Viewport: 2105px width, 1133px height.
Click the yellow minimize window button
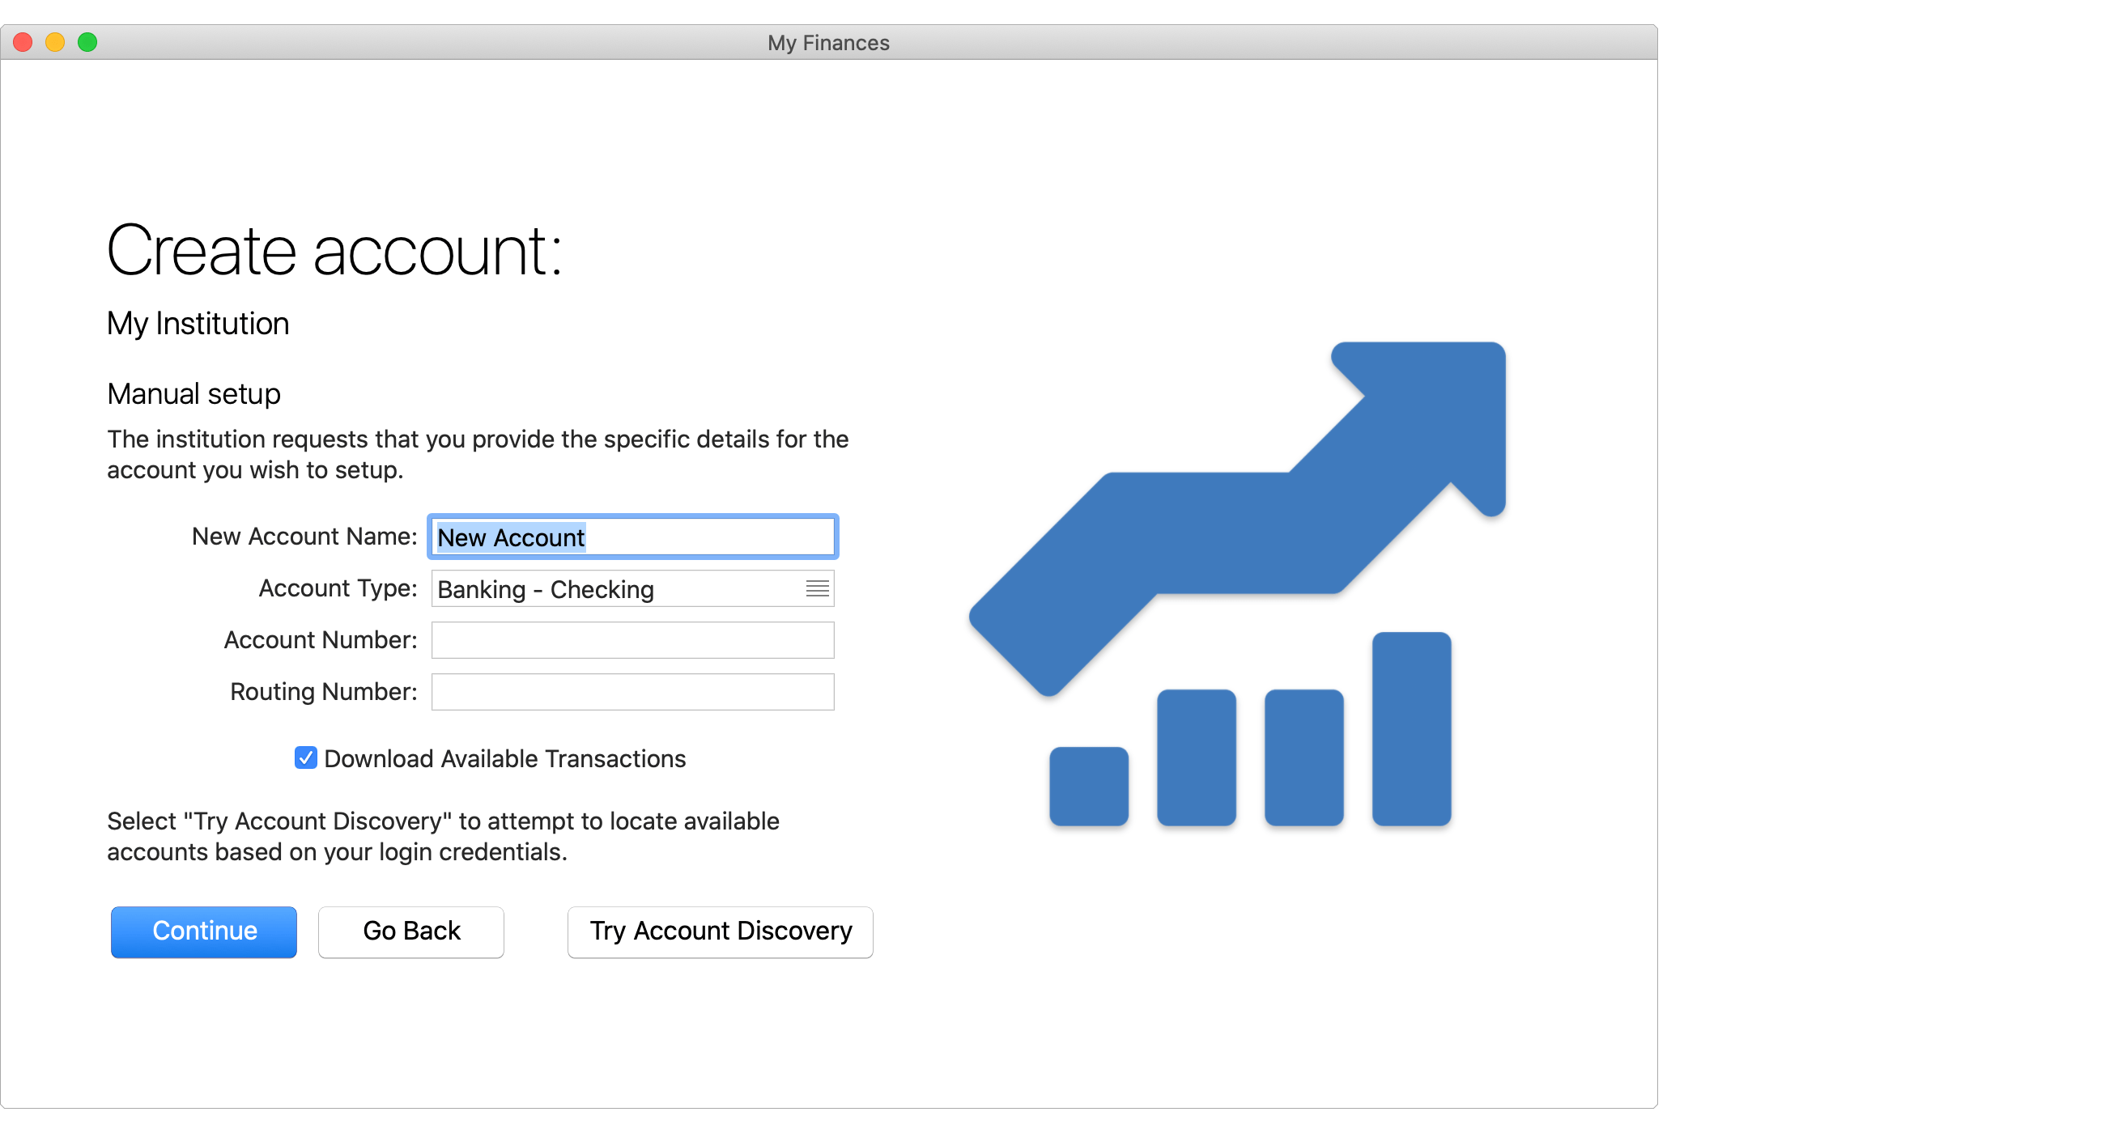(x=55, y=42)
